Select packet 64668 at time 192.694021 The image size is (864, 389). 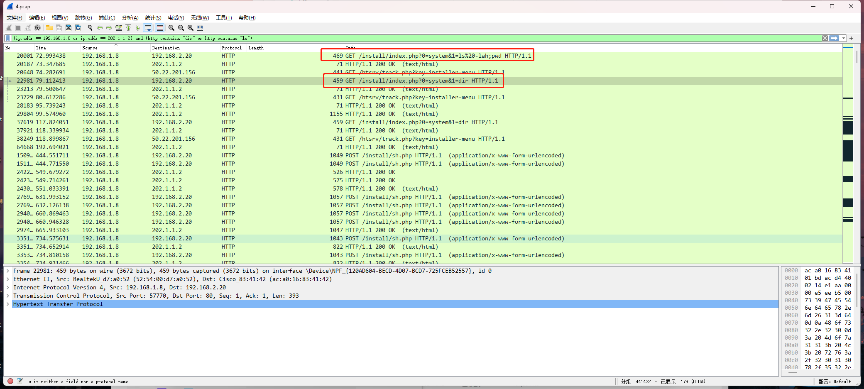pyautogui.click(x=423, y=147)
